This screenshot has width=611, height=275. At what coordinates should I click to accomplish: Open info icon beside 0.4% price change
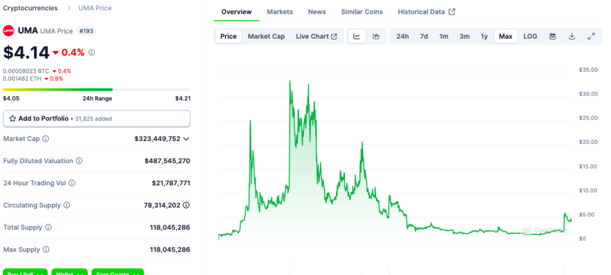click(91, 53)
